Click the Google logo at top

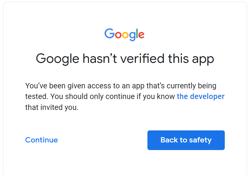[124, 34]
